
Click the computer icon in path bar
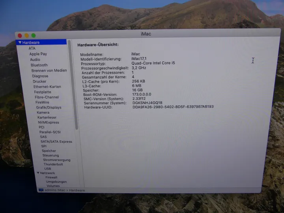[41, 190]
